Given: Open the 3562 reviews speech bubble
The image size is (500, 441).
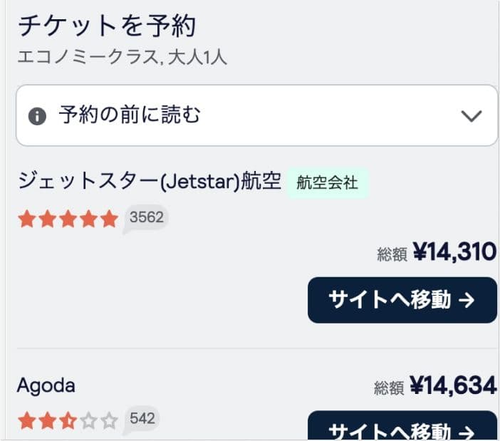Looking at the screenshot, I should pos(146,218).
